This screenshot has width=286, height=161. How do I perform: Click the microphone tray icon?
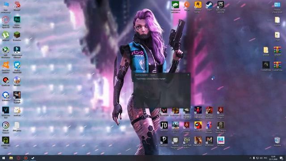254,158
